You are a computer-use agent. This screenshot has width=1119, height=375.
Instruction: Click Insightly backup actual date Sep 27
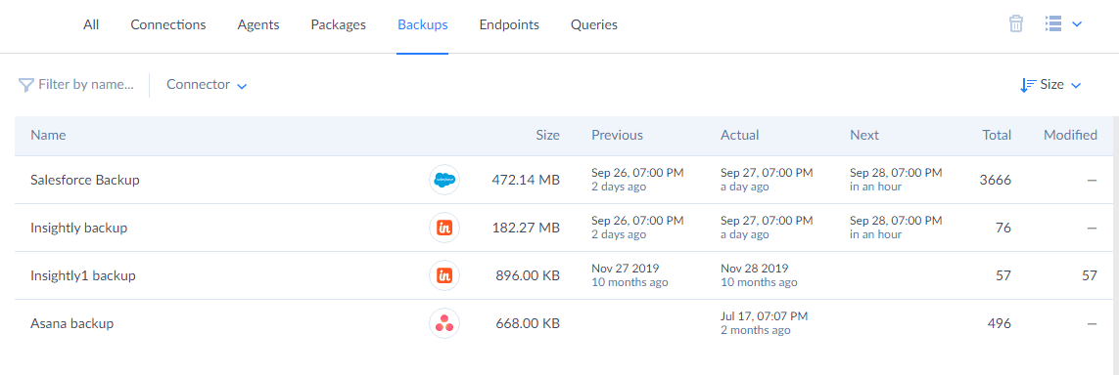(767, 221)
